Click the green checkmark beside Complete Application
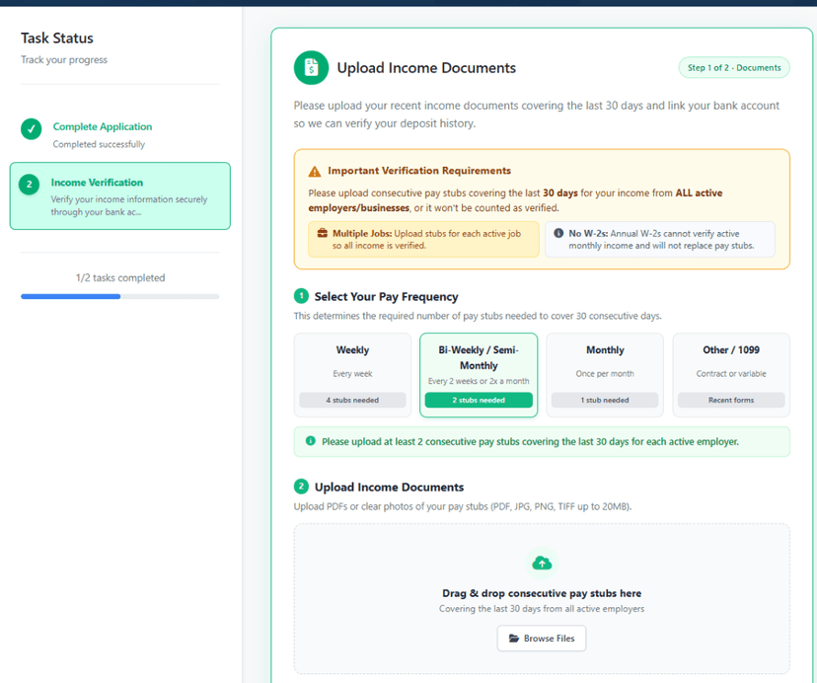This screenshot has height=683, width=817. point(32,128)
